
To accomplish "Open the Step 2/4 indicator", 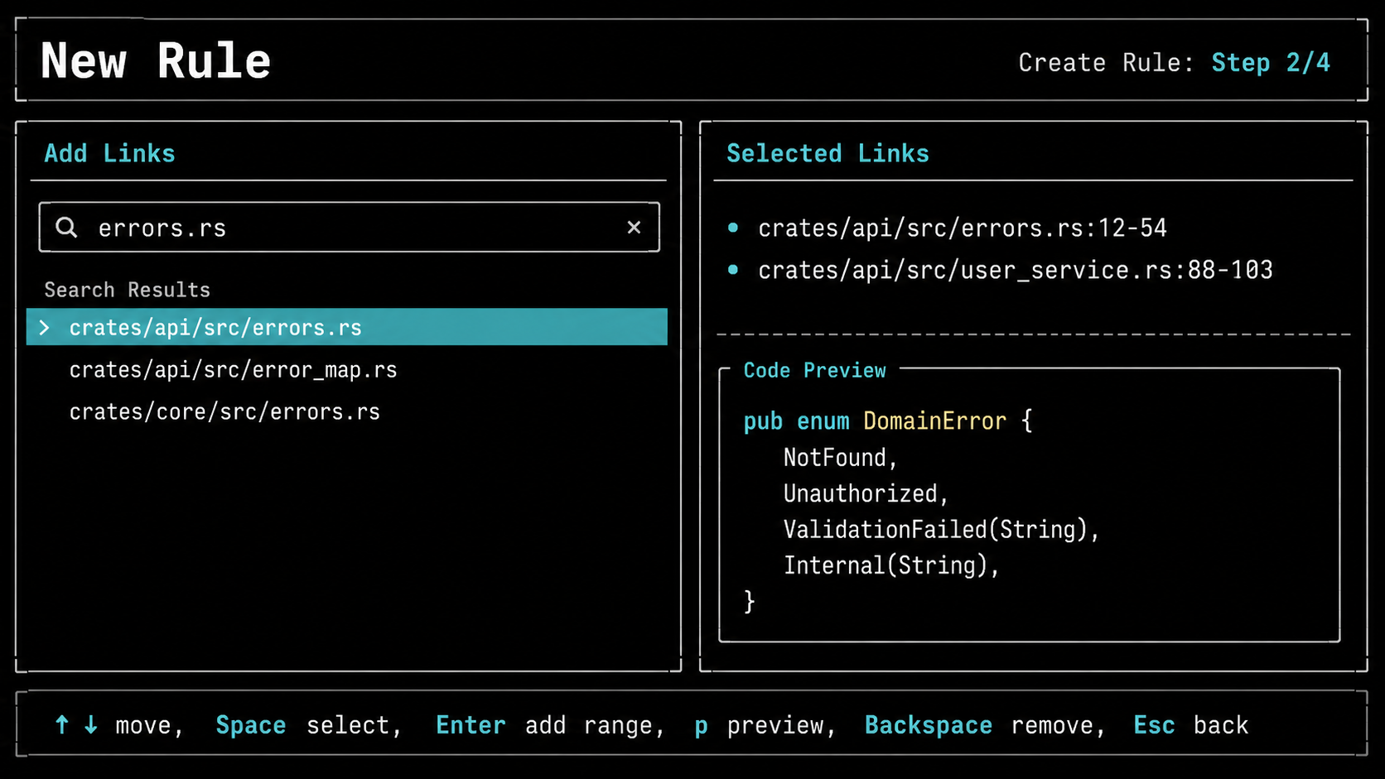I will pyautogui.click(x=1271, y=63).
